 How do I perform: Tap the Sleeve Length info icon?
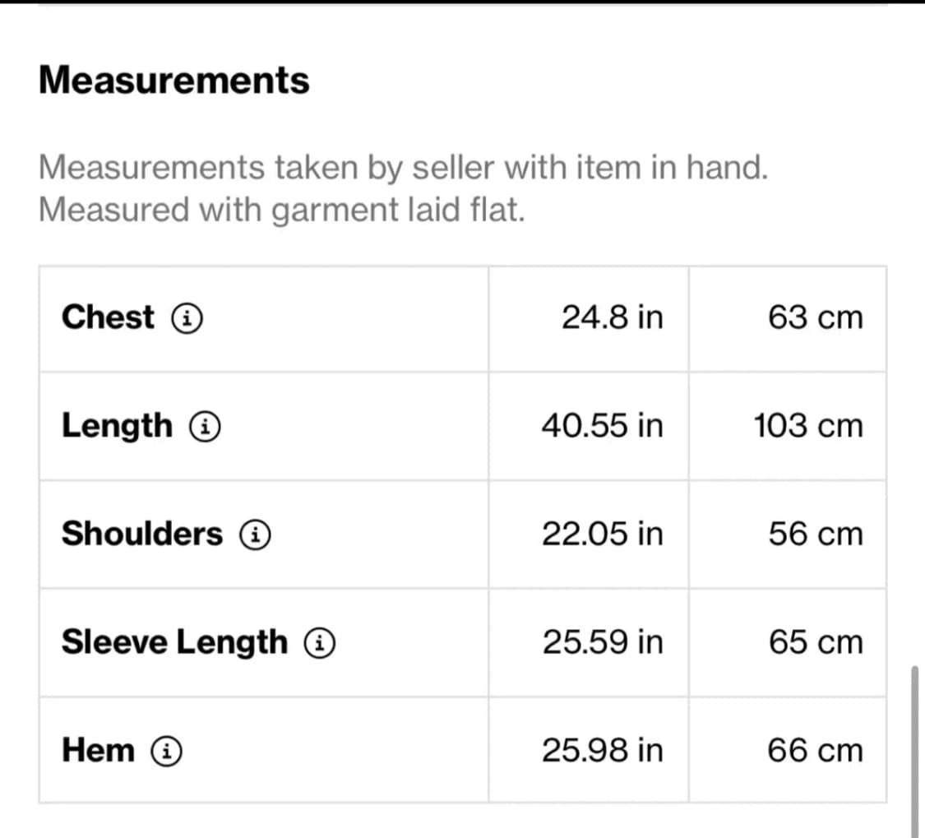pyautogui.click(x=320, y=642)
